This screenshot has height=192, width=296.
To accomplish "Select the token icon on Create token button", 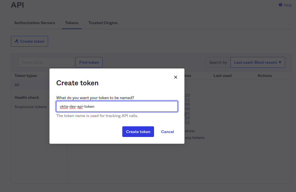I will click(17, 41).
